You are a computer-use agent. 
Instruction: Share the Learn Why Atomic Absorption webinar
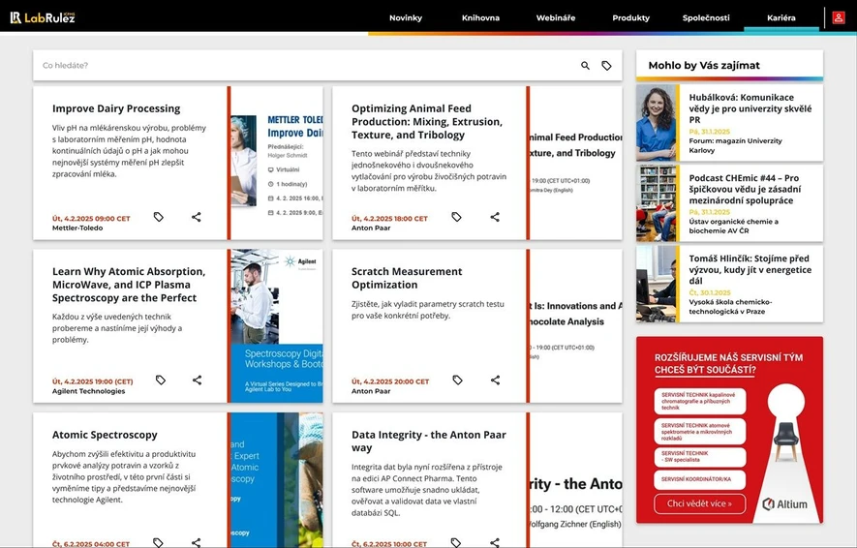tap(197, 380)
